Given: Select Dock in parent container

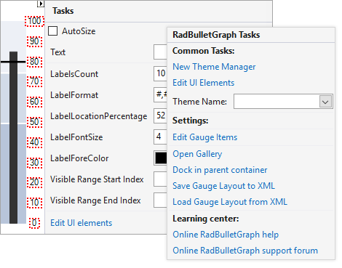Looking at the screenshot, I should click(220, 170).
